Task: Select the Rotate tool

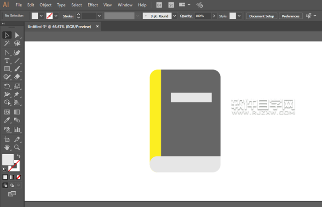Action: 7,86
